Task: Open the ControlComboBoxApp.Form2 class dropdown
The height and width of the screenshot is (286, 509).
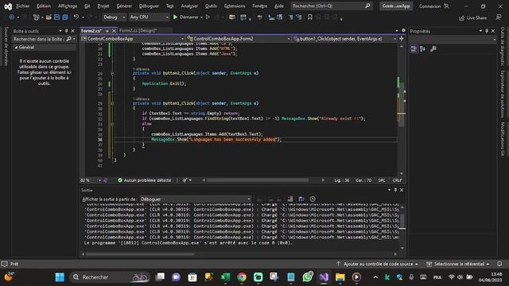Action: tap(239, 39)
